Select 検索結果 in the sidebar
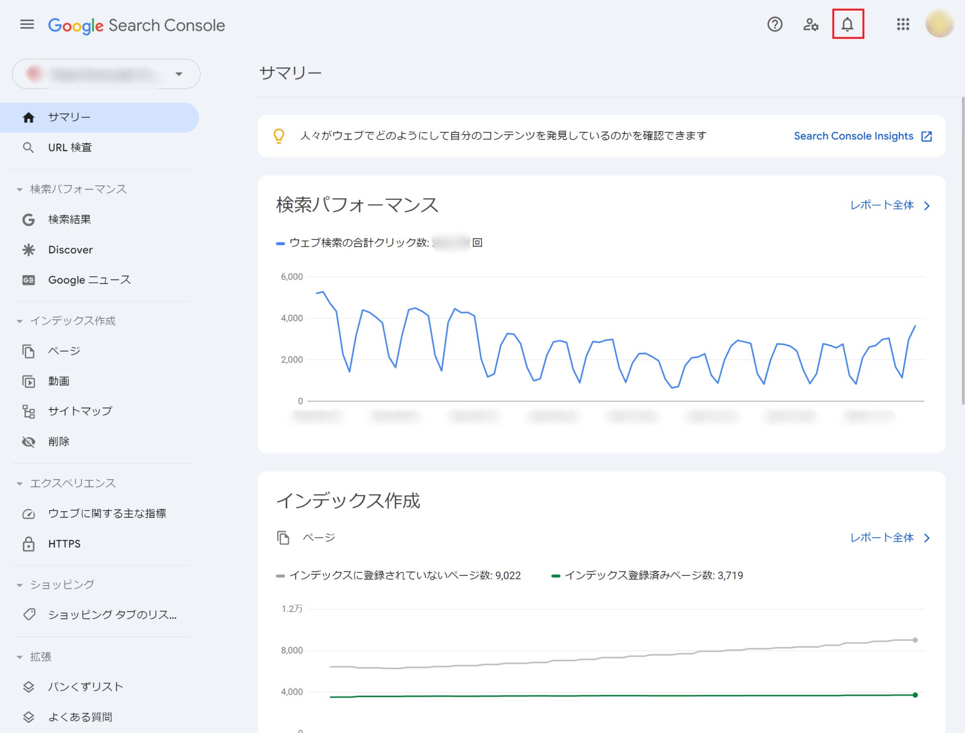This screenshot has width=965, height=733. tap(69, 220)
